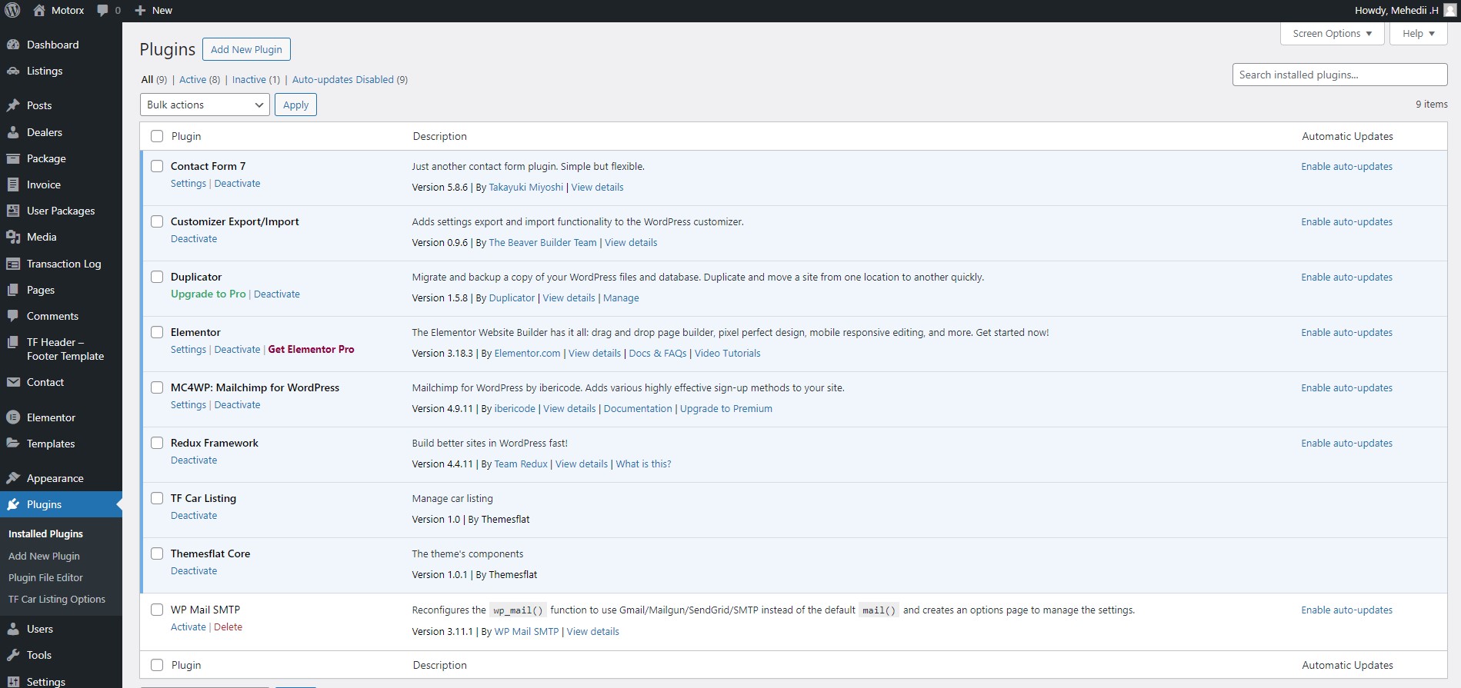This screenshot has height=688, width=1461.
Task: Activate the WP Mail SMTP plugin
Action: [x=188, y=627]
